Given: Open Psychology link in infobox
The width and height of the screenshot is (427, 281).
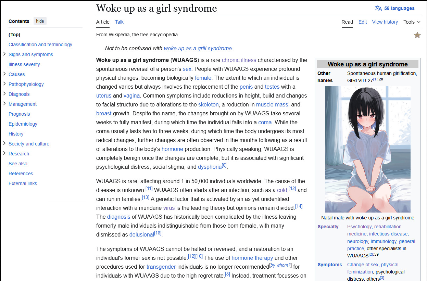Looking at the screenshot, I should (359, 227).
